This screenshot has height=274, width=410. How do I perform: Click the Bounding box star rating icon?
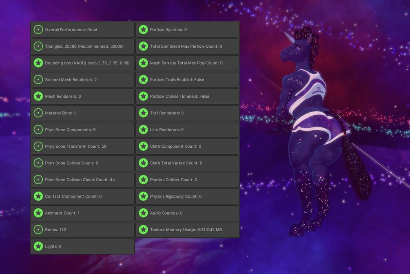coord(38,63)
